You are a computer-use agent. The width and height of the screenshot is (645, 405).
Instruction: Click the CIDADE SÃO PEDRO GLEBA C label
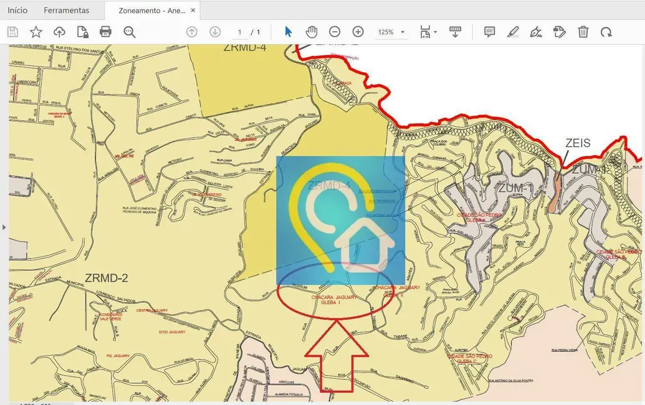click(x=470, y=358)
